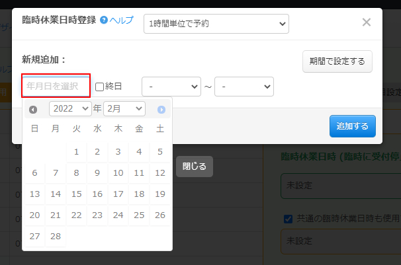Click the 期間で設定する button
Image resolution: width=401 pixels, height=265 pixels.
pos(337,61)
